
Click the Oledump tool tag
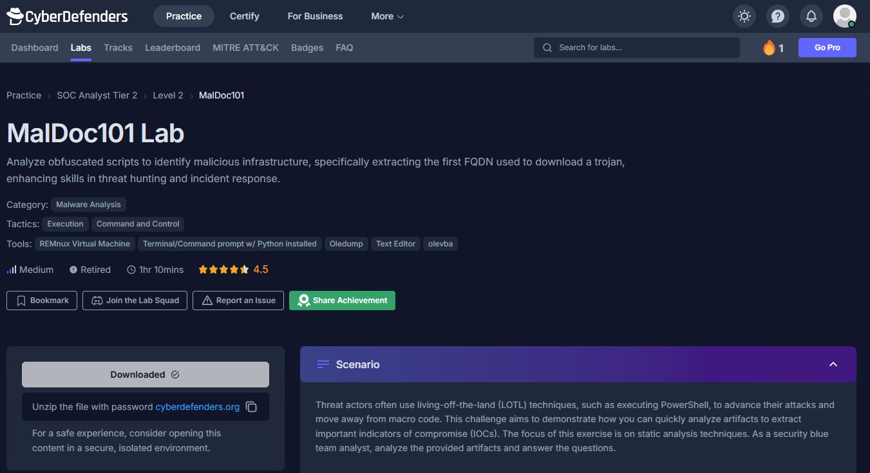click(346, 244)
